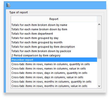Select Totals for each name broken down by item
The image size is (110, 99).
coord(54,29)
